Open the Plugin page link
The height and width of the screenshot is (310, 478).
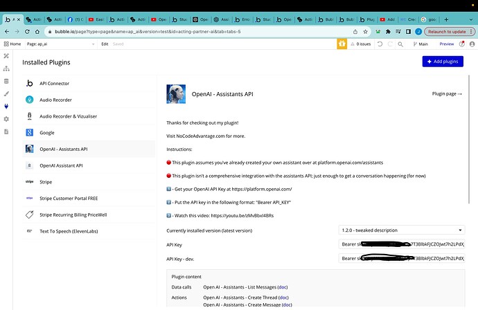coord(447,94)
